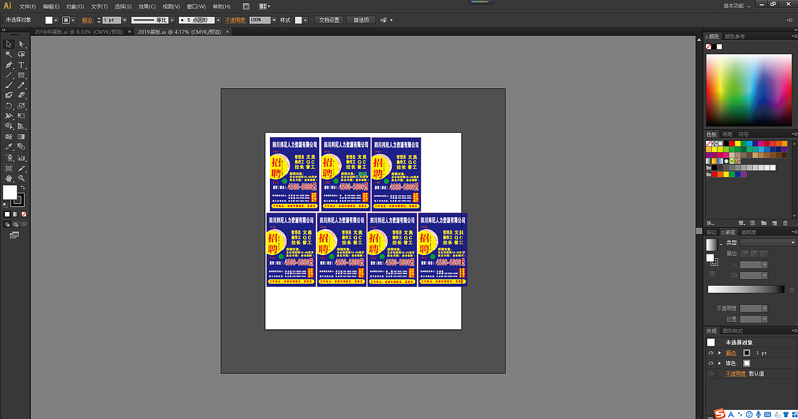798x419 pixels.
Task: Swap fill and stroke colors
Action: click(x=23, y=188)
